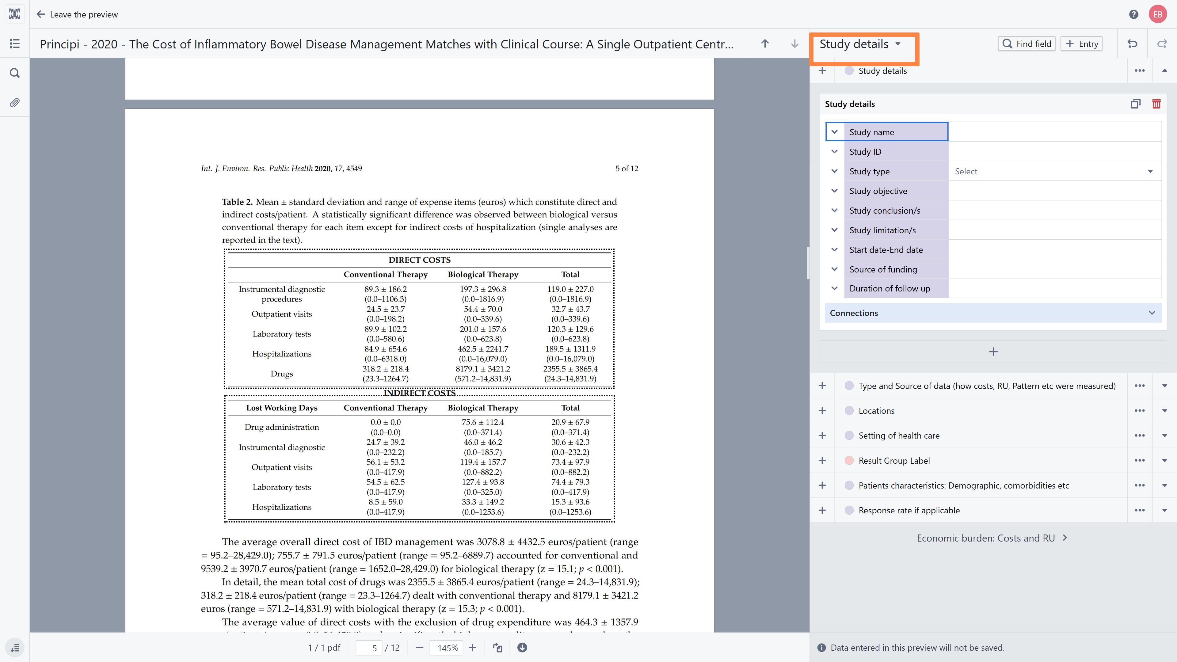Screen dimensions: 1177x662
Task: Open the search sidebar icon
Action: tap(15, 73)
